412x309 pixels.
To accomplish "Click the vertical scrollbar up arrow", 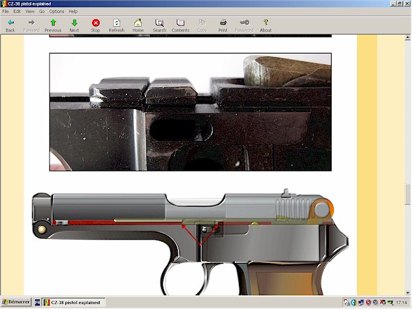I will tap(407, 38).
